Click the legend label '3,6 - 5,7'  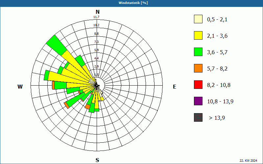[x=217, y=52]
